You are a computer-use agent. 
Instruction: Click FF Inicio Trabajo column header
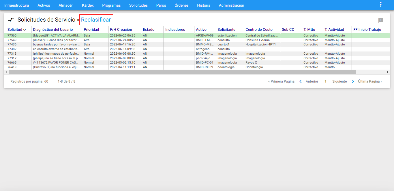click(x=367, y=30)
